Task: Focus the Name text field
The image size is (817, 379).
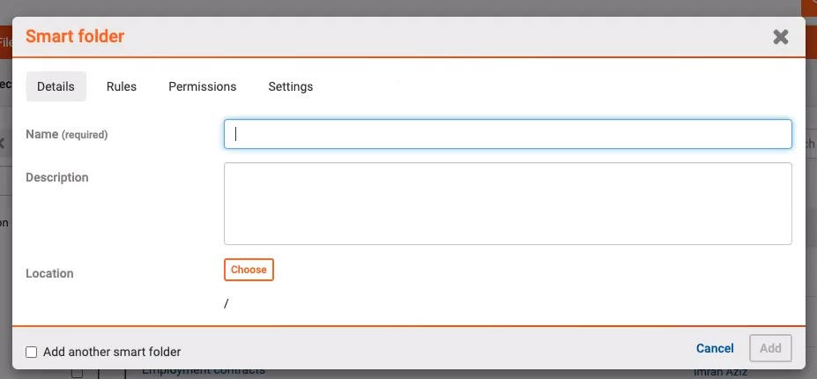Action: pyautogui.click(x=508, y=134)
